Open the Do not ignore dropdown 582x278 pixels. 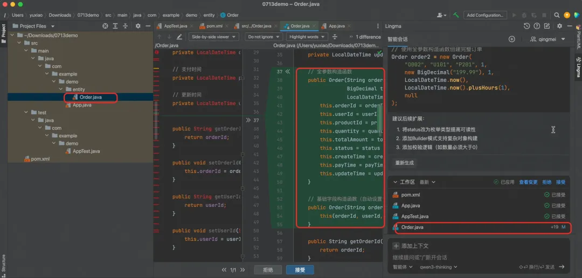[x=264, y=37]
